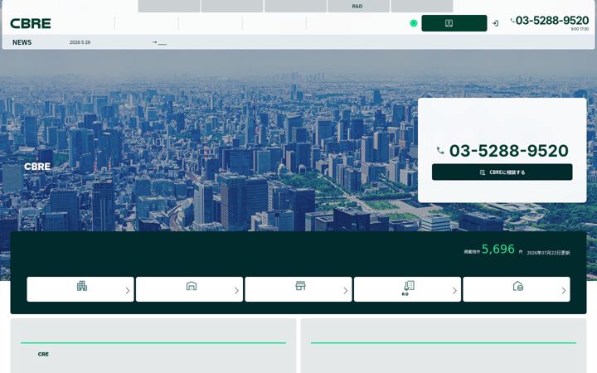
Task: Click the NEWS label
Action: coord(22,42)
